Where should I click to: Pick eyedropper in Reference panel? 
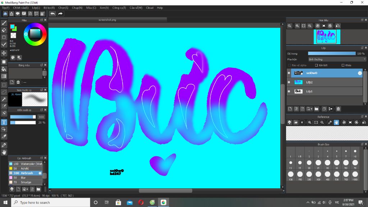[x=330, y=122]
